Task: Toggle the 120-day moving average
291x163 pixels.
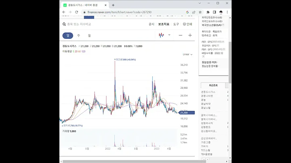Action: pyautogui.click(x=83, y=52)
